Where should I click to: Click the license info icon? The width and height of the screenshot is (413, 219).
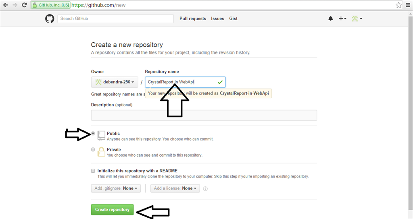click(x=205, y=188)
